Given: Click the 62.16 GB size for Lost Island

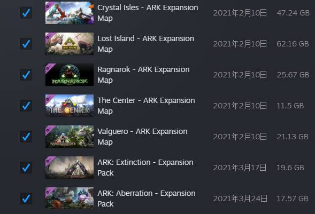Looking at the screenshot, I should point(293,44).
